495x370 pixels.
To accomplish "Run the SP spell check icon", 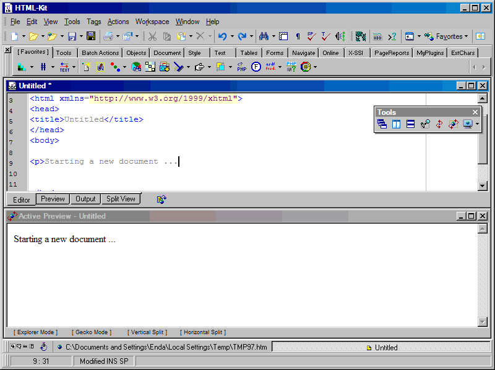I will coord(312,36).
